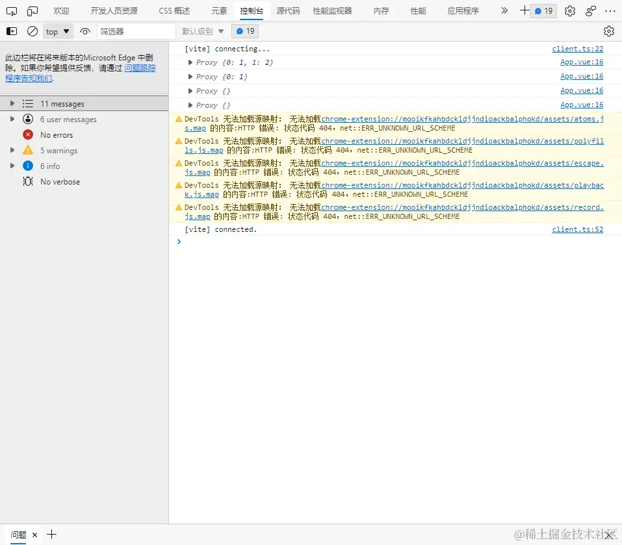Screen dimensions: 622x545
Task: Open the more tabs chevron
Action: [504, 10]
